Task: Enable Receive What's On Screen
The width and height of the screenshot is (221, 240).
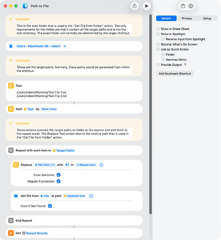Action: click(158, 44)
